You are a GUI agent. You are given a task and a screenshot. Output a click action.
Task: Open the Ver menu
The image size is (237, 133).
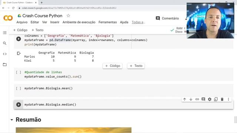coord(44,22)
